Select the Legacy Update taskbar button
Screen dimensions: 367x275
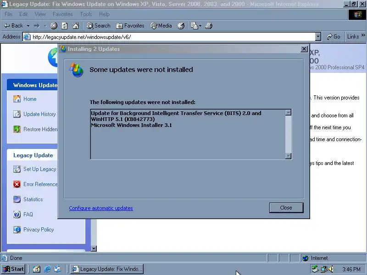(x=107, y=269)
